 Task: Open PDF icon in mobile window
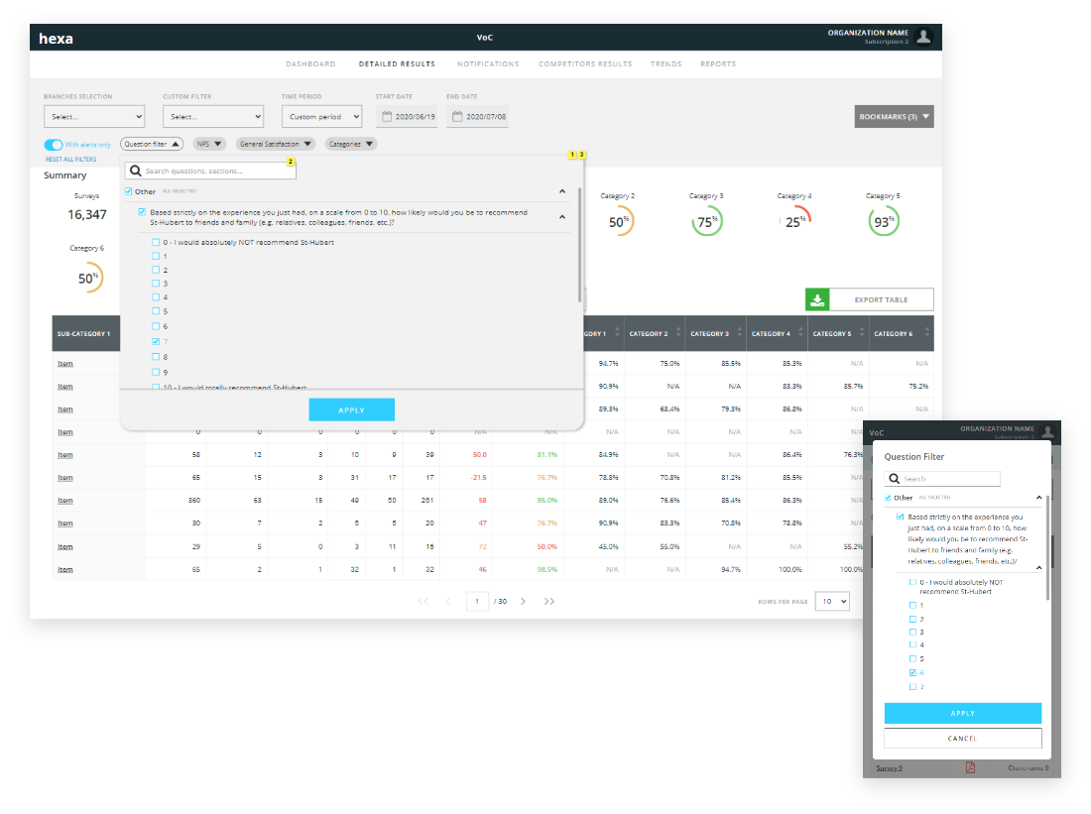coord(970,767)
